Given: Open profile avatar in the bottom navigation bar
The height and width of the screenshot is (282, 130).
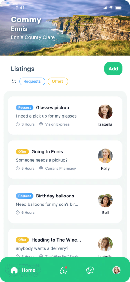Looking at the screenshot, I should tap(116, 270).
